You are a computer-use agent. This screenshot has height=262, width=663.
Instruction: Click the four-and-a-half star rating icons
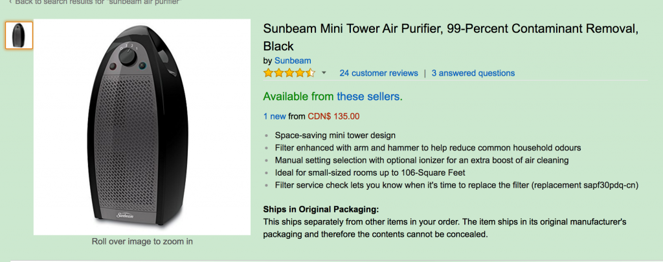click(x=289, y=73)
